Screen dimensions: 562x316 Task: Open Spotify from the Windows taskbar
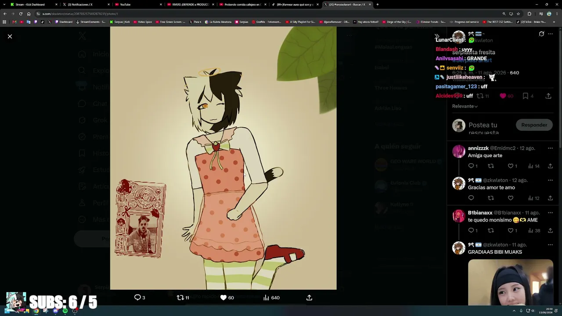65,311
